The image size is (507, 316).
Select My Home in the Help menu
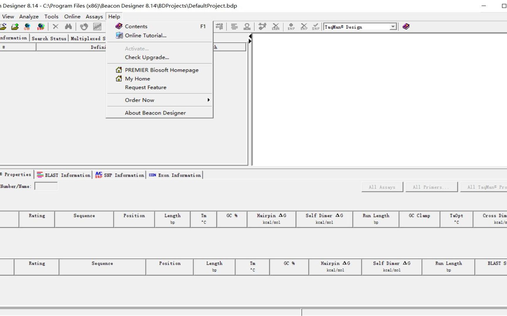click(x=160, y=79)
